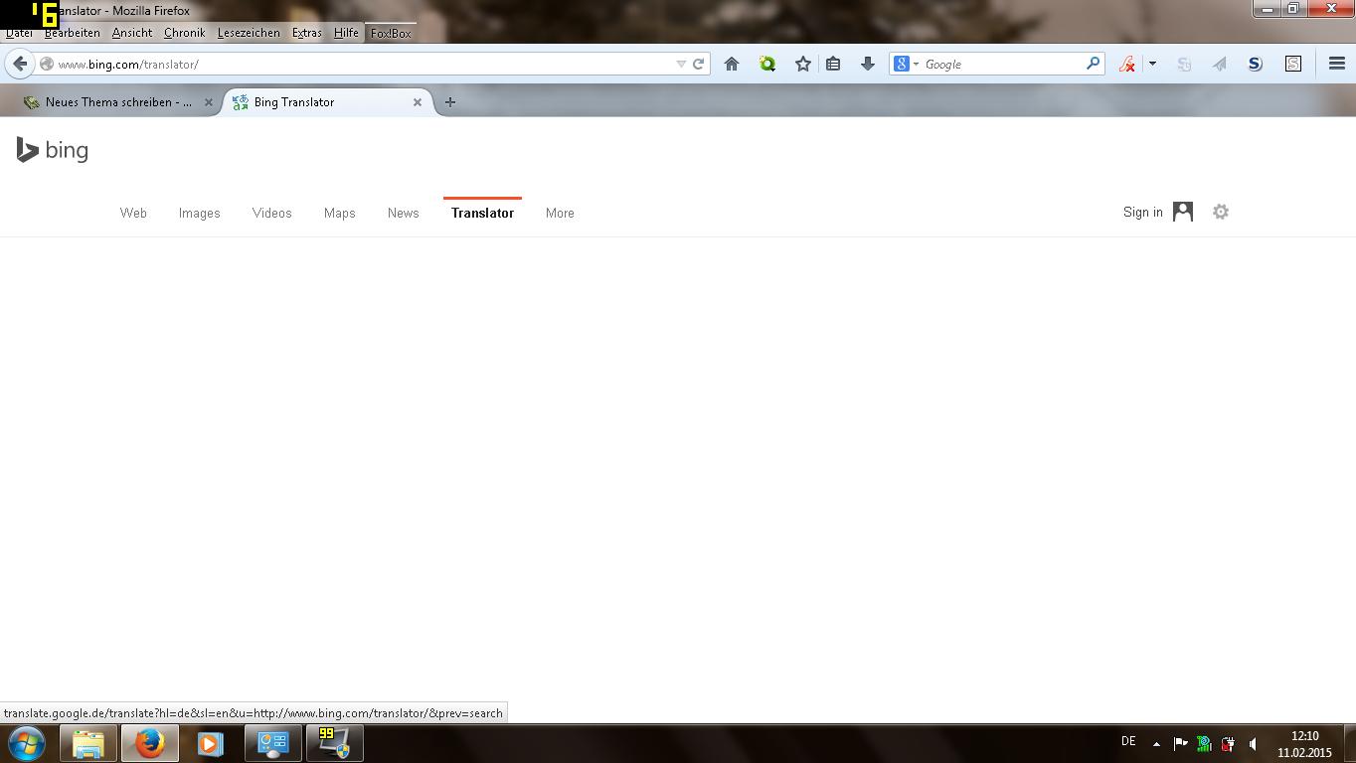Go to Bing News
The width and height of the screenshot is (1356, 763).
[403, 213]
